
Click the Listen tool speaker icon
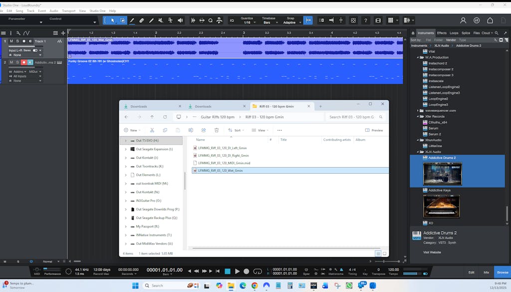[180, 20]
